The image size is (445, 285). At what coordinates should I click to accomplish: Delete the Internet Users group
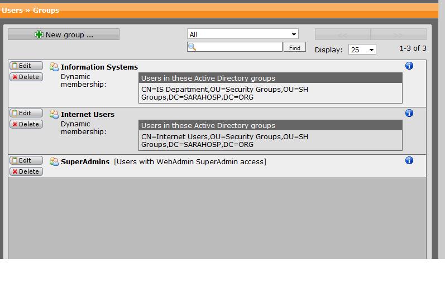click(x=26, y=124)
